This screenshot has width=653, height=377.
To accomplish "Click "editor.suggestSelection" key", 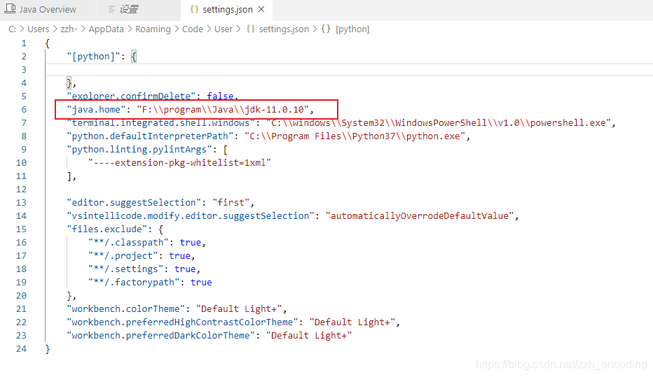I will pyautogui.click(x=134, y=203).
